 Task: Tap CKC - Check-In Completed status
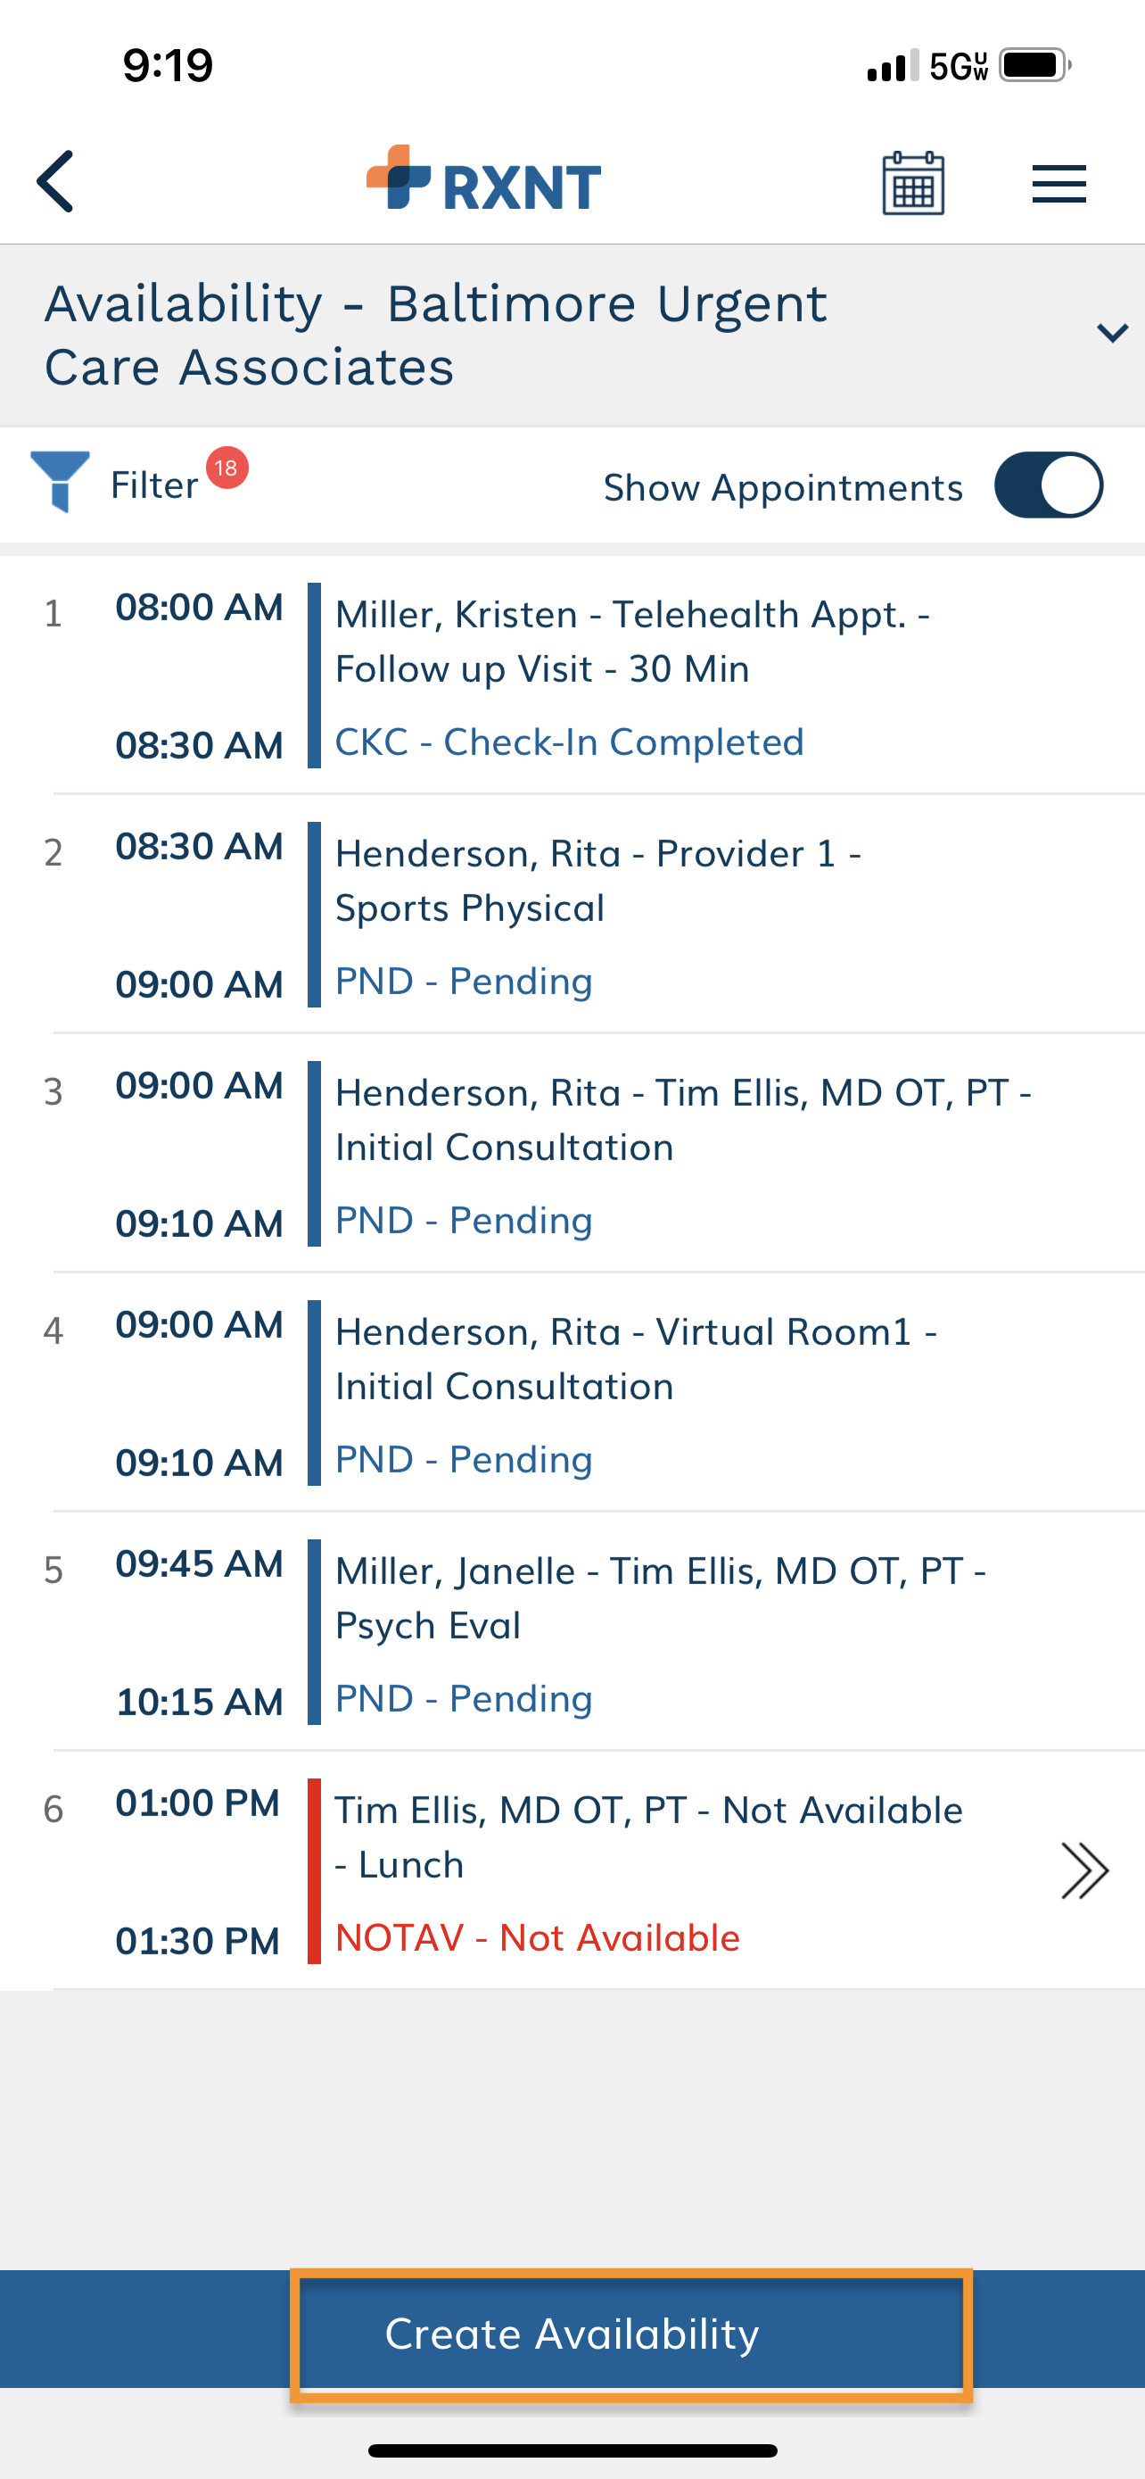point(569,742)
